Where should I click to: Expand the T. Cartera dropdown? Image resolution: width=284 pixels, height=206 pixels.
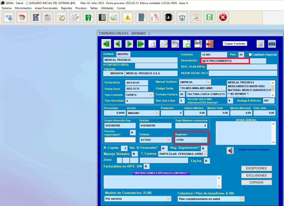[x=205, y=154]
